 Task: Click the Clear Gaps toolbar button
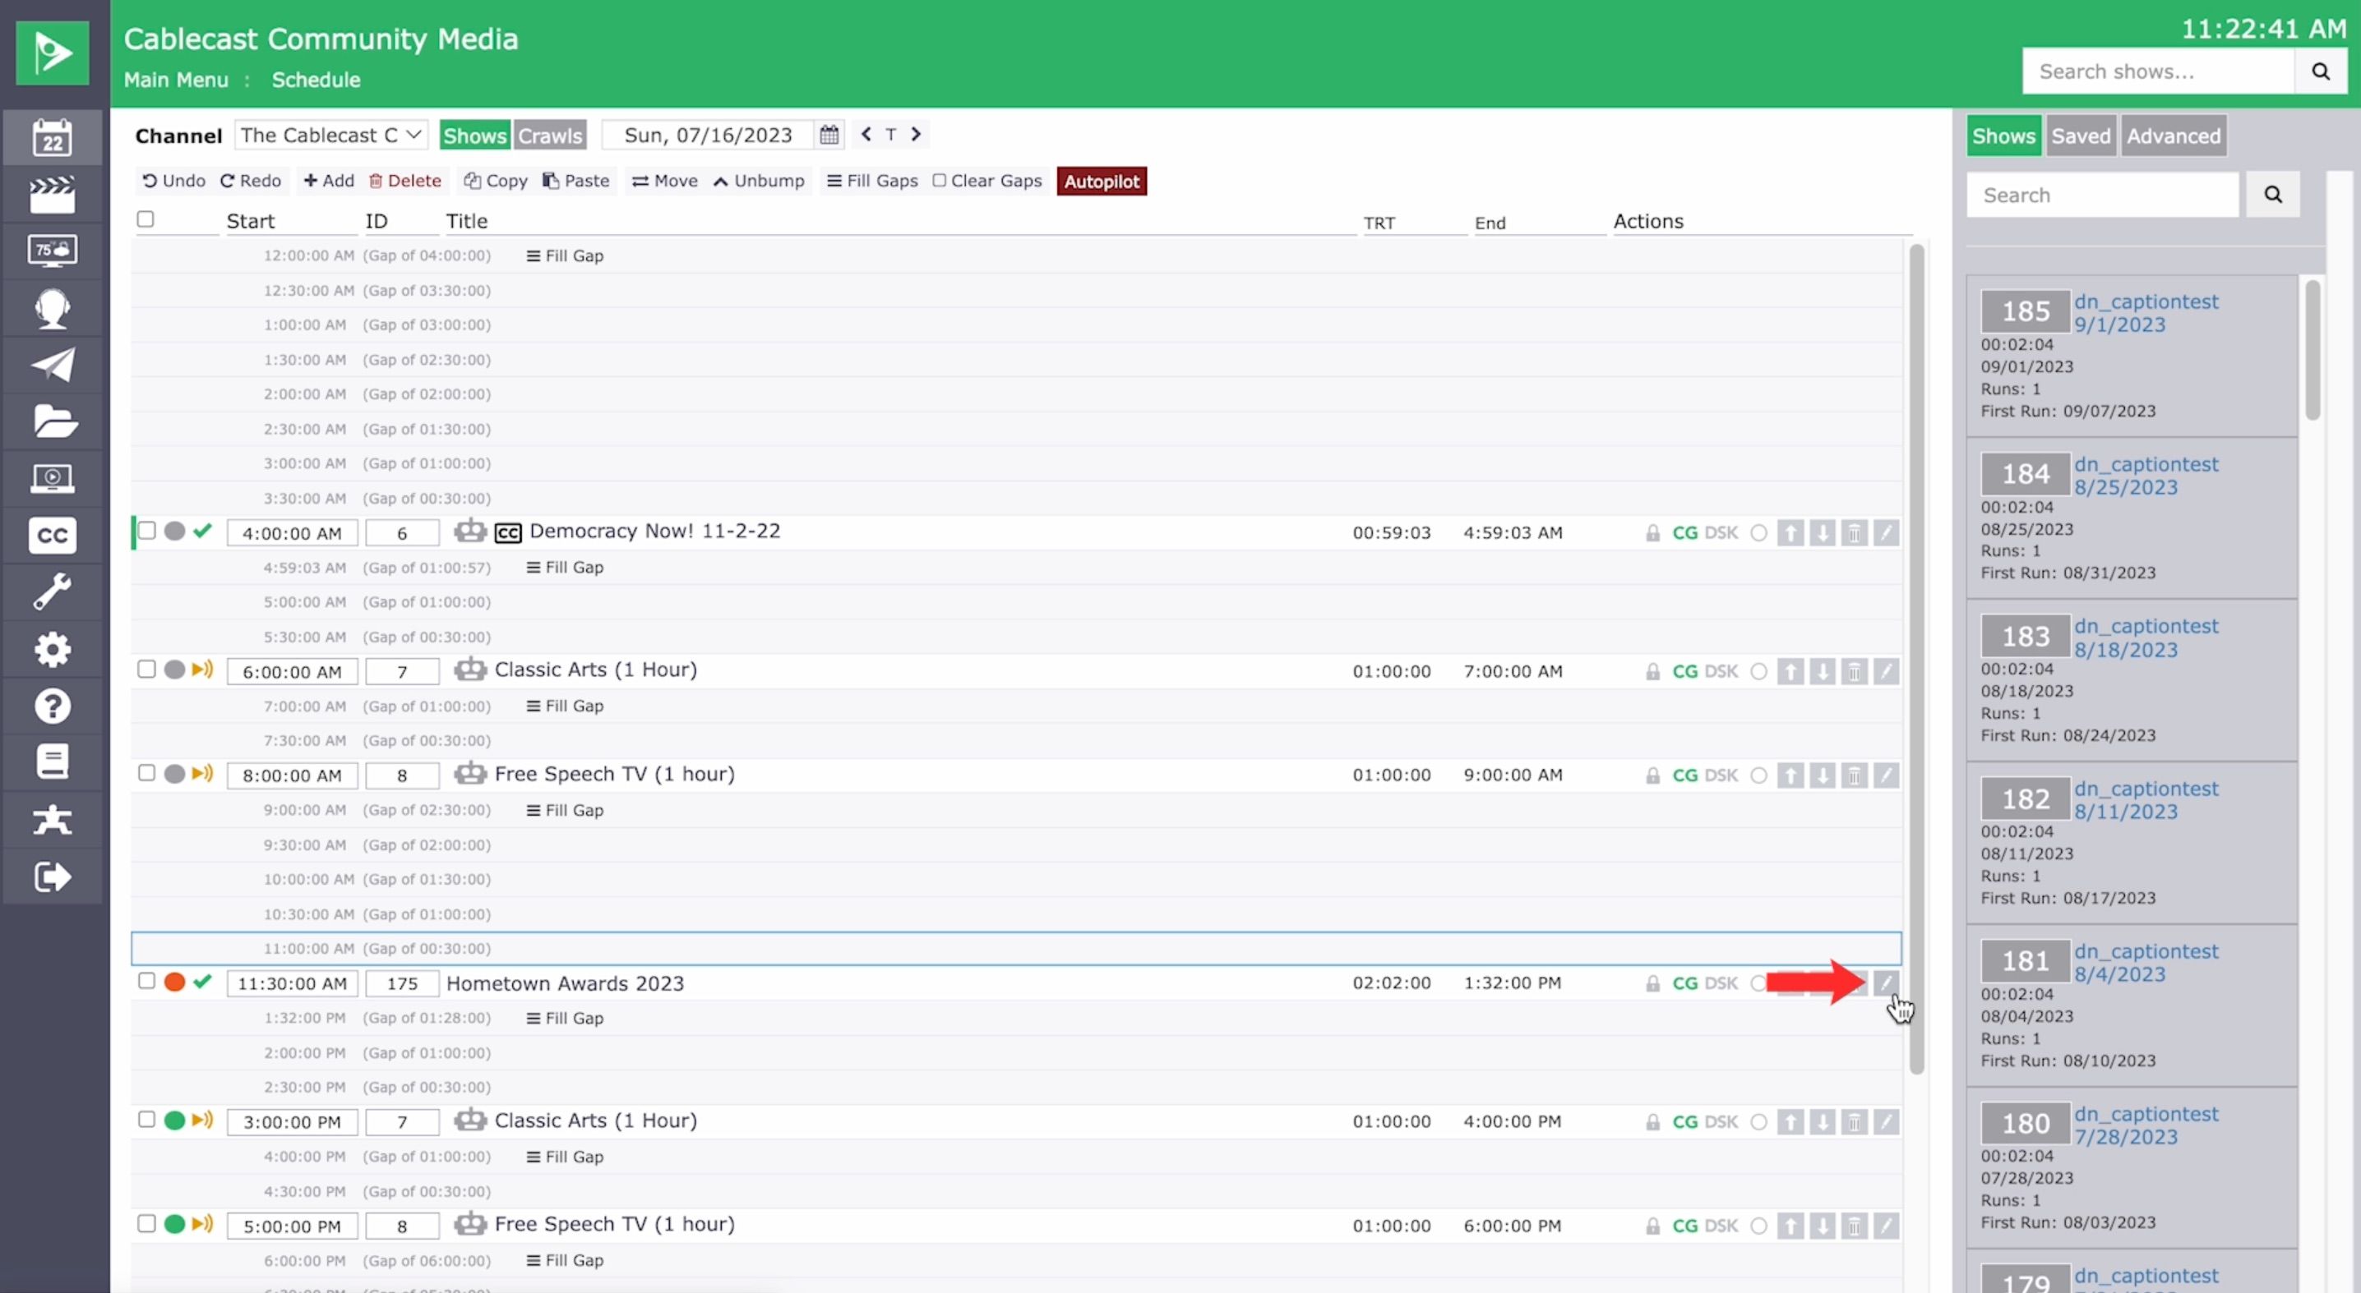tap(987, 181)
